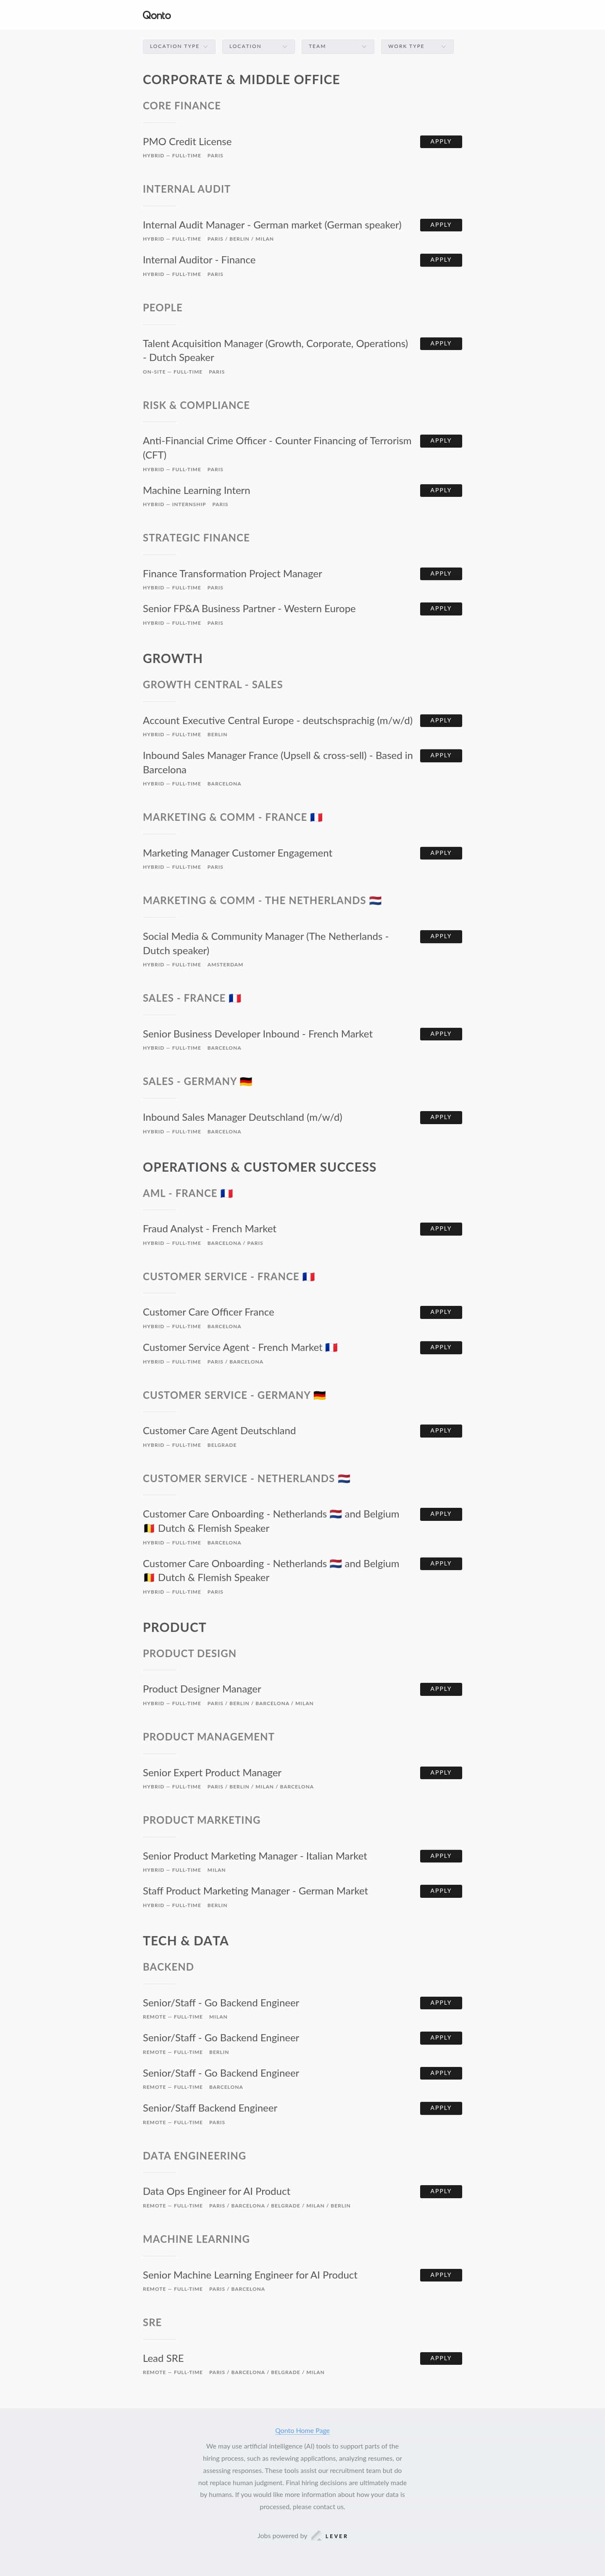Screen dimensions: 605x2576
Task: Visit the Qonto Home Page link
Action: [x=302, y=2430]
